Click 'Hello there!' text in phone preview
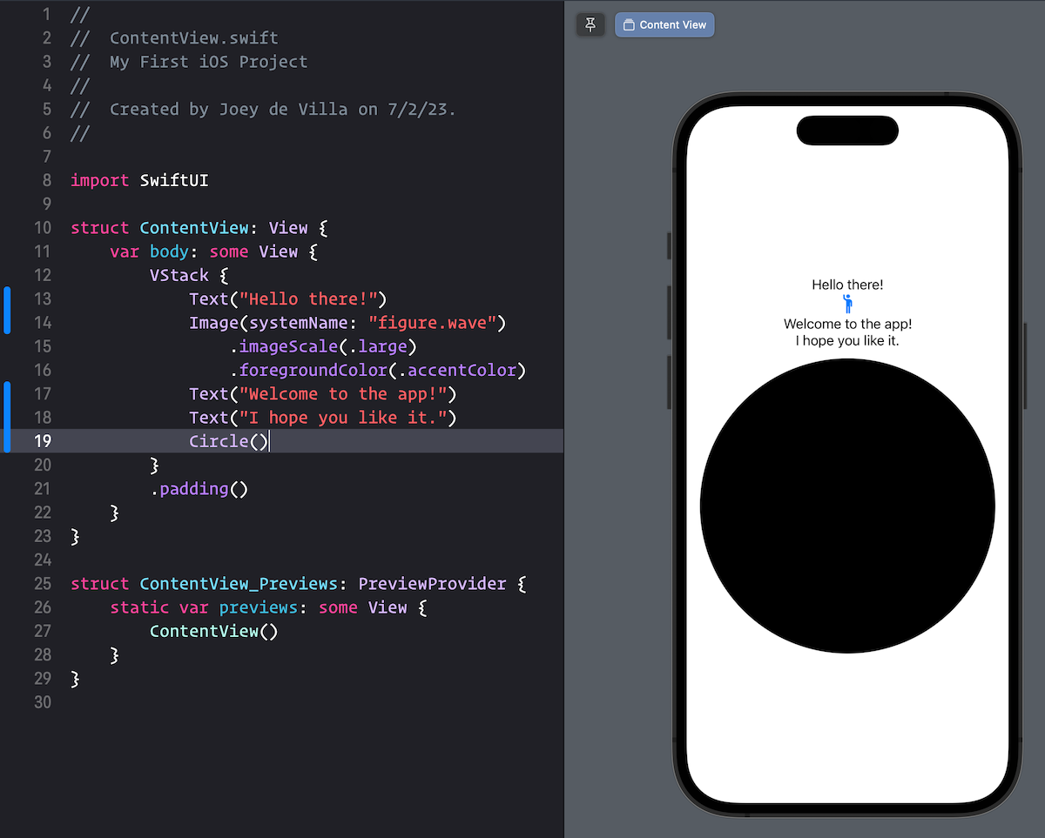This screenshot has width=1045, height=838. [x=847, y=285]
